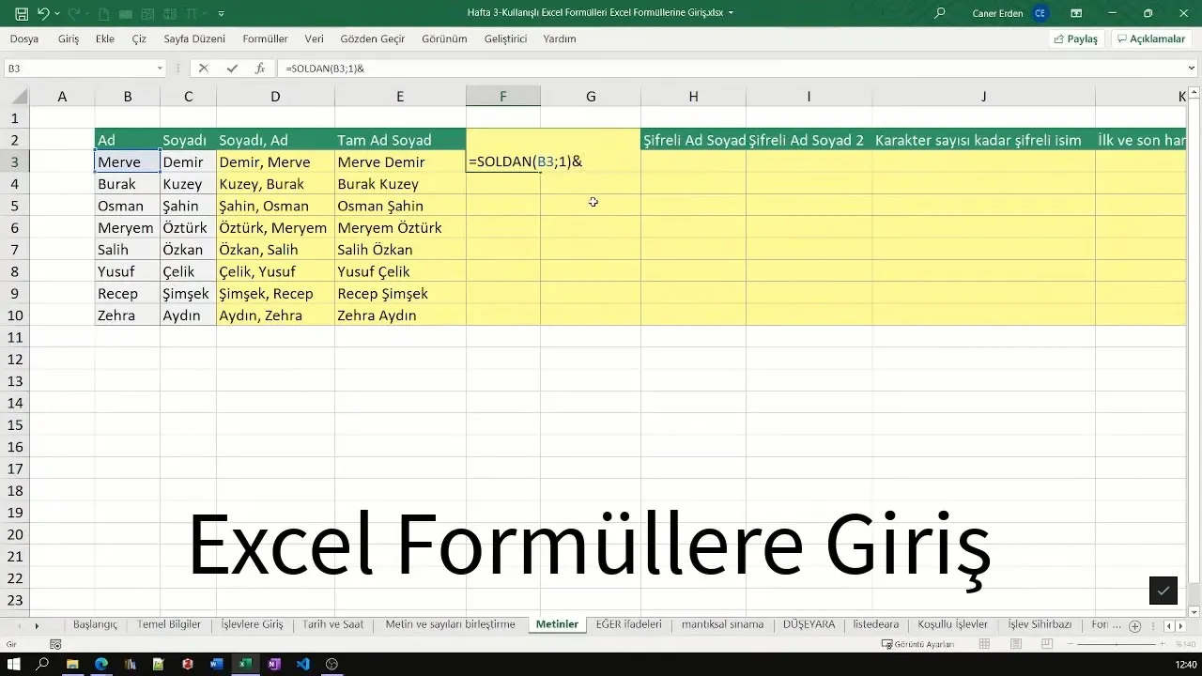Open the Dosya menu
The image size is (1202, 676).
[24, 39]
